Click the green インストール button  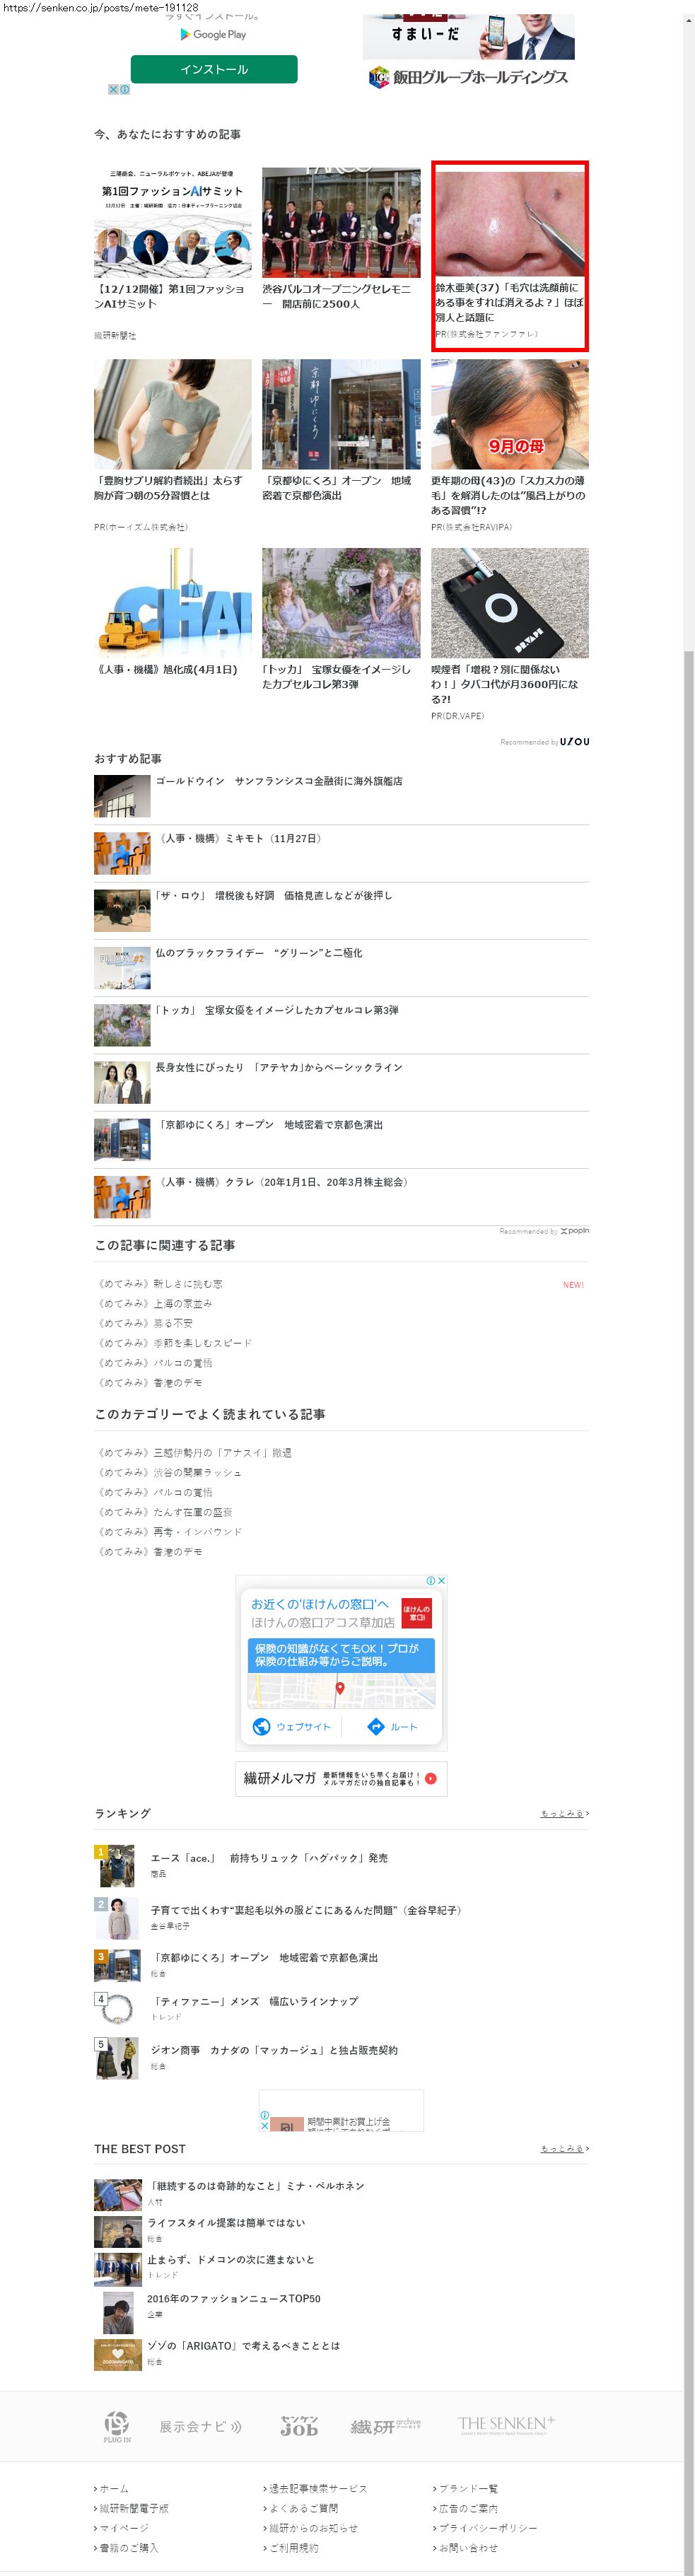click(x=214, y=69)
